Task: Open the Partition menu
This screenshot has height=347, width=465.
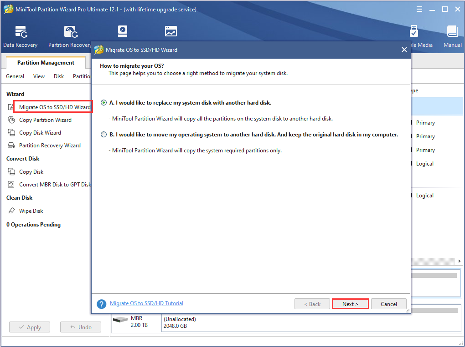Action: [x=82, y=76]
